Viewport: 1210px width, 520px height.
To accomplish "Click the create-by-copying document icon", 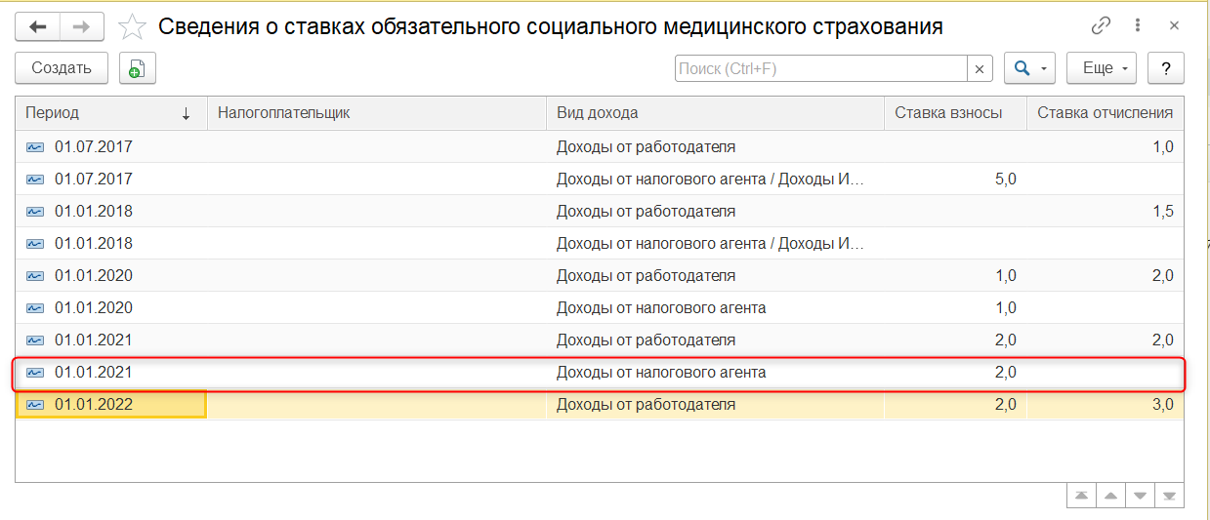I will [138, 68].
